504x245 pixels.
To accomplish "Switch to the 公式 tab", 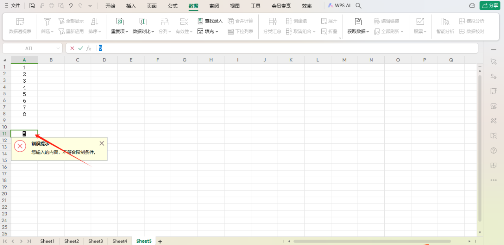I will (x=172, y=6).
